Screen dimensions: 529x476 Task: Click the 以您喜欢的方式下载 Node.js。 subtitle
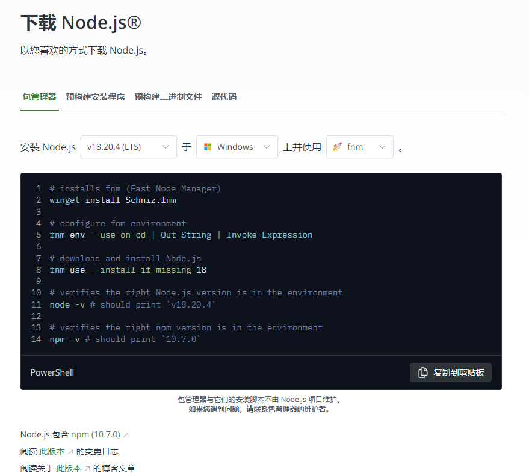coord(84,51)
